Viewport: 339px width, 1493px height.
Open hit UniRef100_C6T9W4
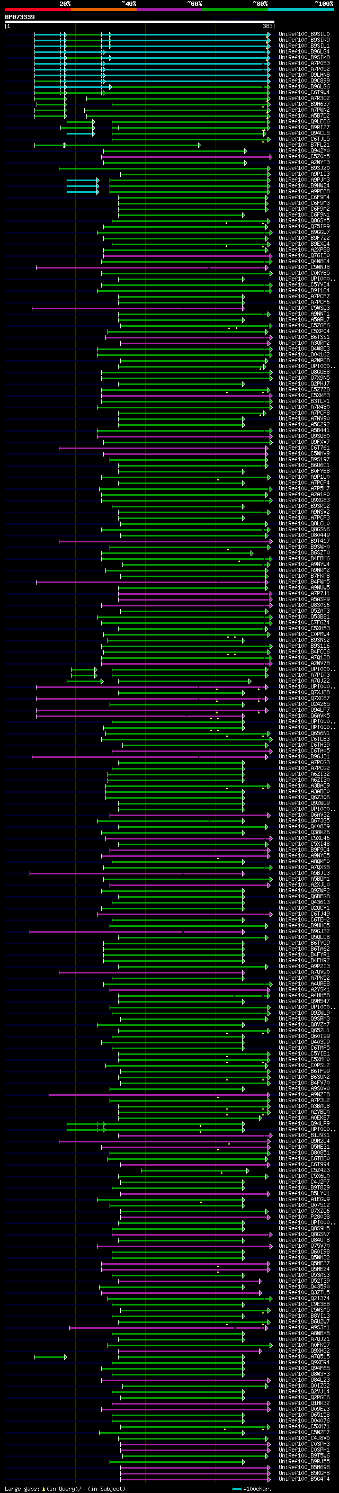[304, 92]
